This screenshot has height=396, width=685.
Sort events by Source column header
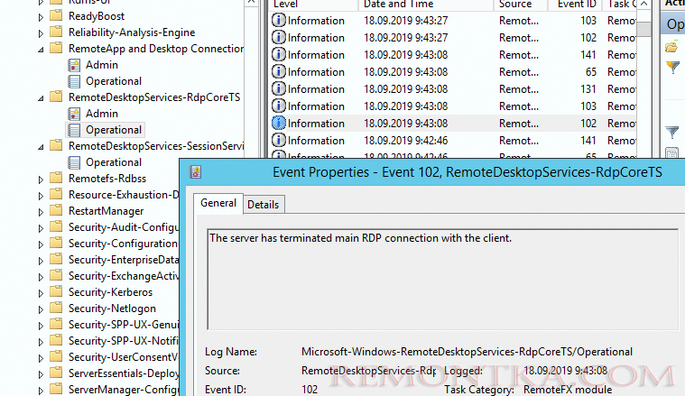(x=521, y=5)
